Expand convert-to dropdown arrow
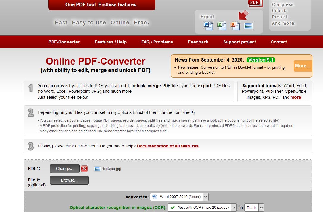323x212 pixels. coord(206,197)
